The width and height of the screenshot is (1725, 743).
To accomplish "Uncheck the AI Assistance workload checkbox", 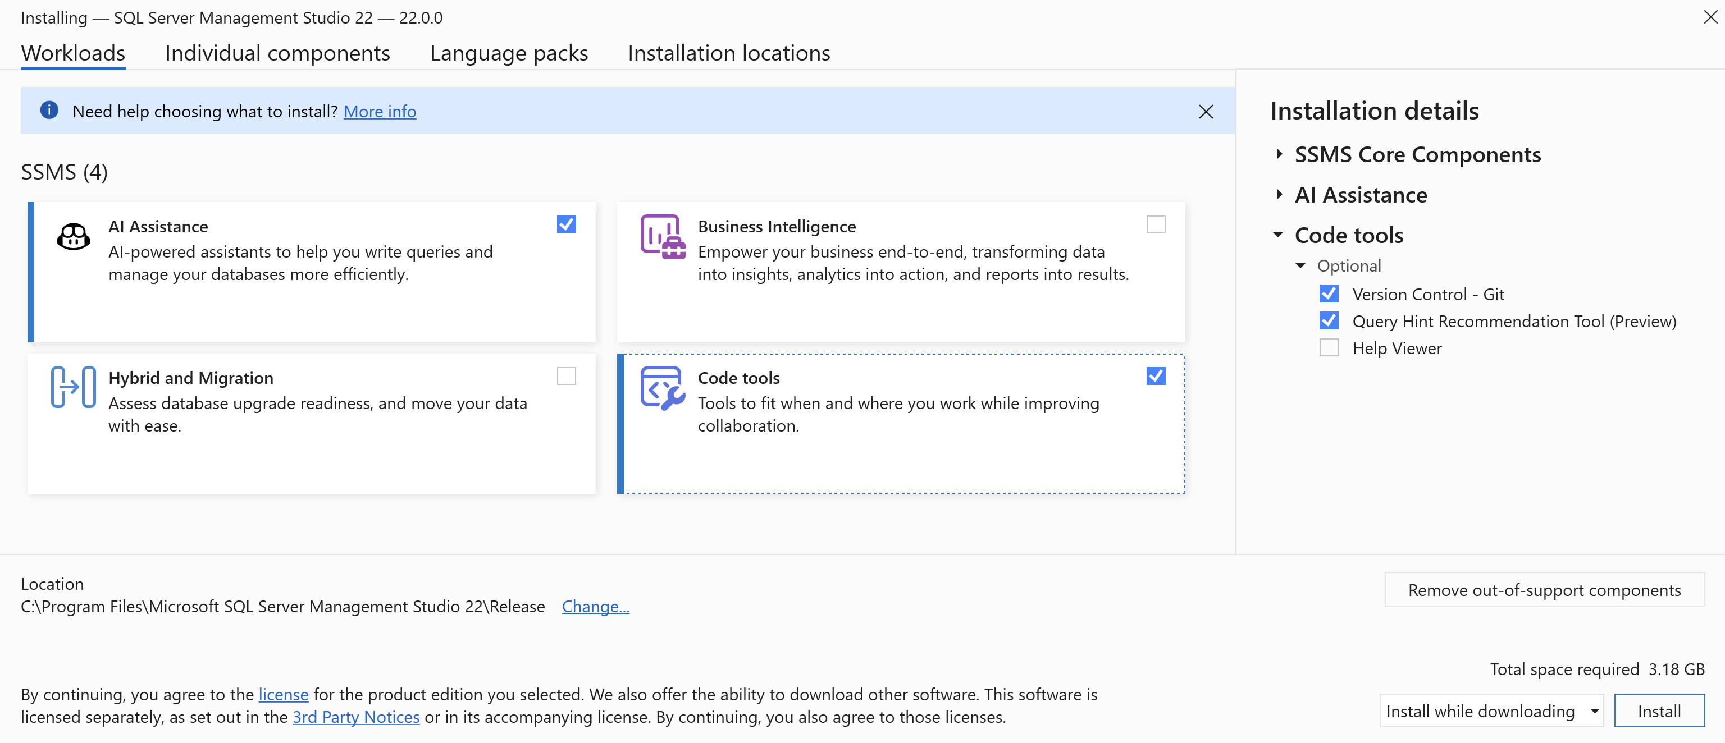I will pos(566,224).
